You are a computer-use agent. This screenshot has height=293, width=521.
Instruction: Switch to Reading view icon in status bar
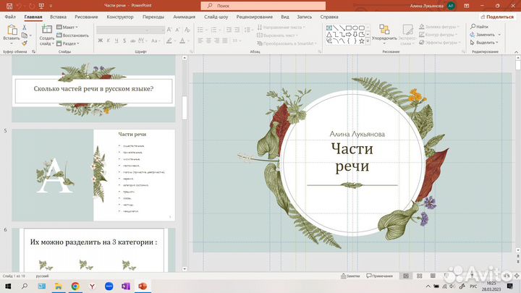pyautogui.click(x=433, y=276)
